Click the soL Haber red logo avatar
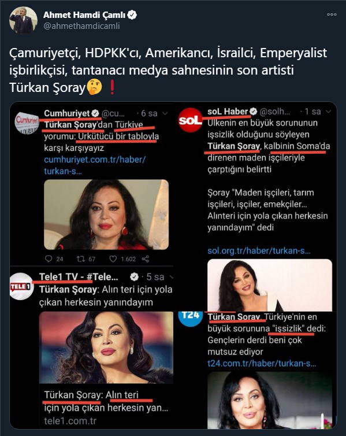The image size is (346, 436). [x=190, y=120]
